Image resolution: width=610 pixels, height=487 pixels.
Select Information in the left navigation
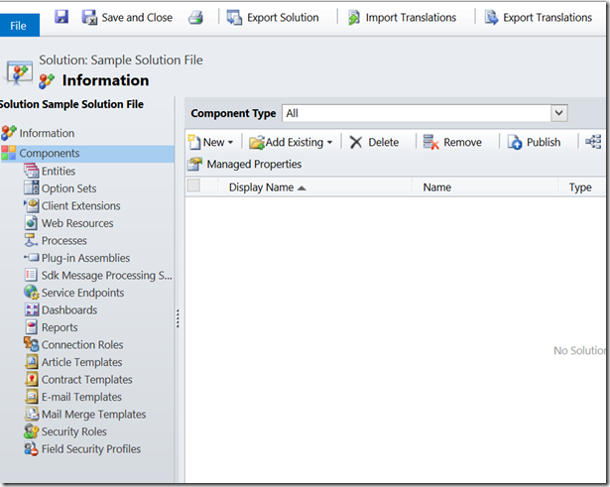tap(47, 133)
